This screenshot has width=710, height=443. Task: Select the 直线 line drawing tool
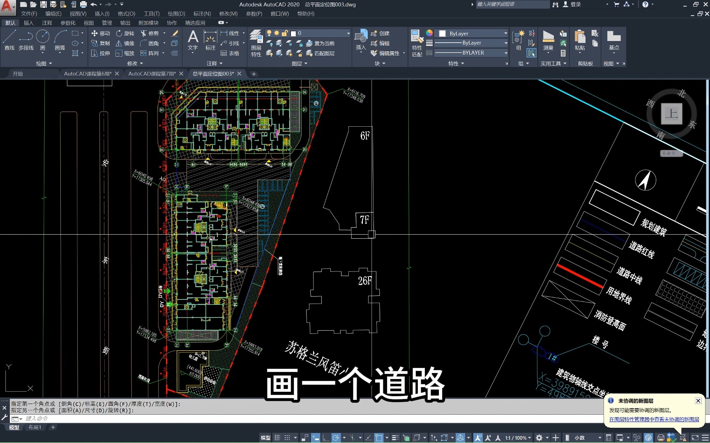click(9, 40)
